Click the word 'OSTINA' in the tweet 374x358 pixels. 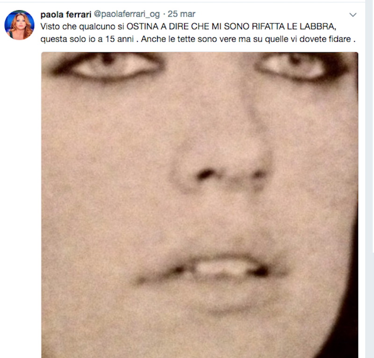click(x=143, y=27)
